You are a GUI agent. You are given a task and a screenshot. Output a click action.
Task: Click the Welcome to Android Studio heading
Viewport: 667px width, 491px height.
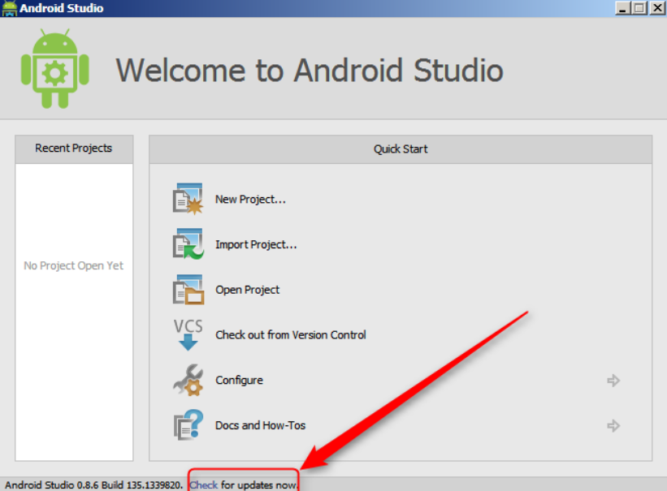pos(310,70)
